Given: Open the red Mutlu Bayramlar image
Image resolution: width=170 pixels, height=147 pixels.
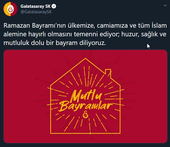Looking at the screenshot, I should tap(85, 96).
